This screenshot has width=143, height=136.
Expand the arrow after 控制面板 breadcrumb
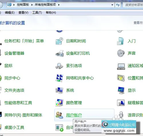[x=32, y=5]
